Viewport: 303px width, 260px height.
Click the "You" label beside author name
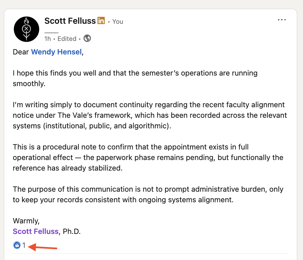(118, 21)
